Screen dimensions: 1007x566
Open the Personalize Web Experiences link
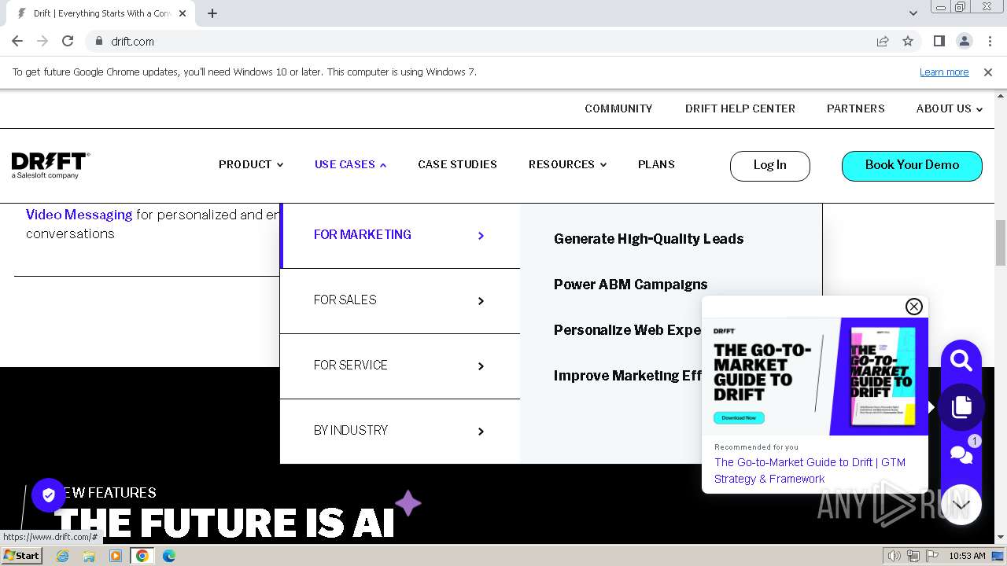point(627,330)
